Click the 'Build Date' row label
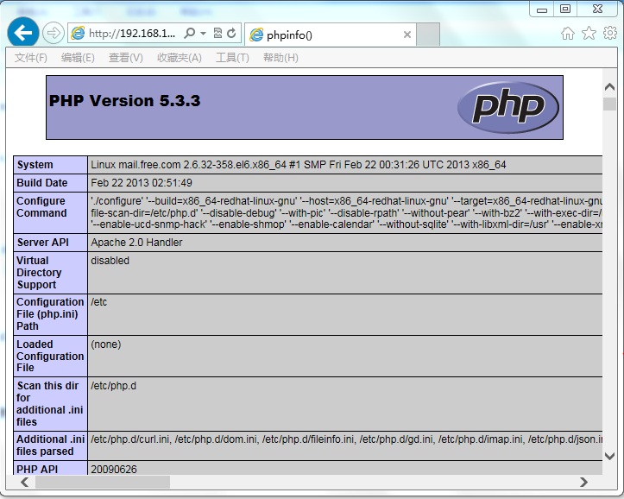Screen dimensions: 624x499 pos(41,183)
